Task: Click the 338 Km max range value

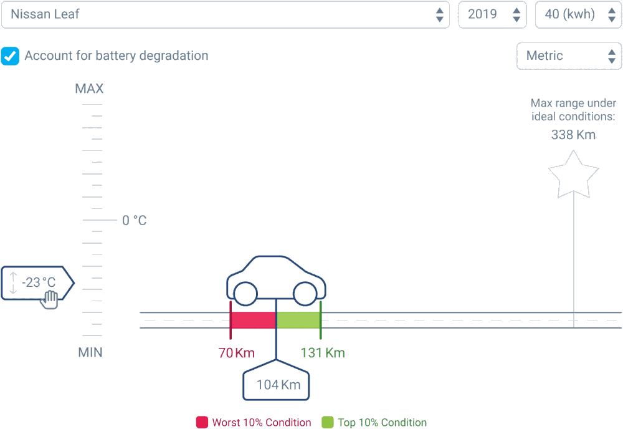Action: point(573,135)
